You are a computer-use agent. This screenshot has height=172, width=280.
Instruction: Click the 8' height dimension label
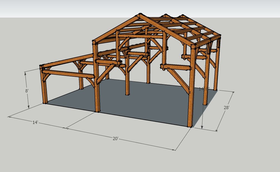[27, 91]
